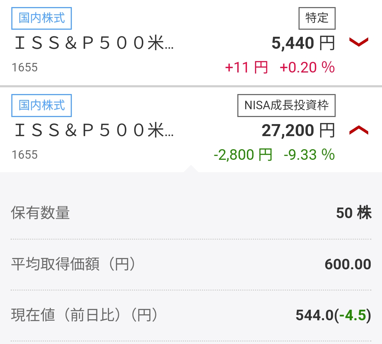The width and height of the screenshot is (382, 344).
Task: Click the 1655 code under the NISA holding
Action: click(x=25, y=155)
